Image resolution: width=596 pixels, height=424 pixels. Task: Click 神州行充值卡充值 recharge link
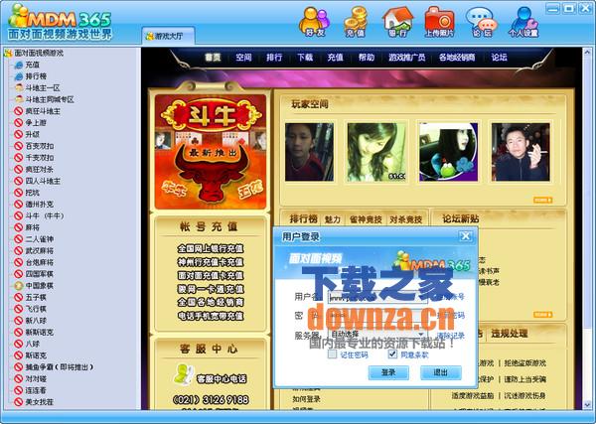[x=211, y=262]
